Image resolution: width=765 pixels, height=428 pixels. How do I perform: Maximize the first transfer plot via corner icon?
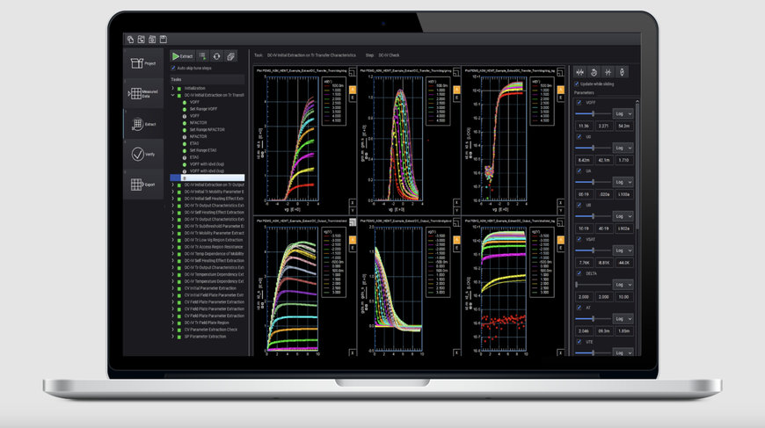353,73
